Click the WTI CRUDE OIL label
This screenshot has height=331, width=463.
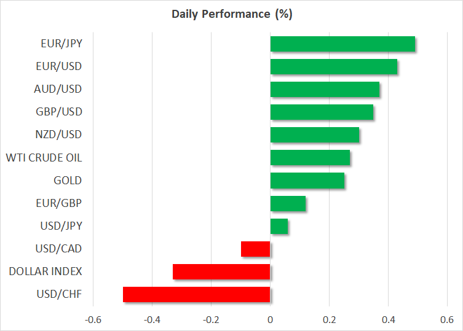pos(44,158)
